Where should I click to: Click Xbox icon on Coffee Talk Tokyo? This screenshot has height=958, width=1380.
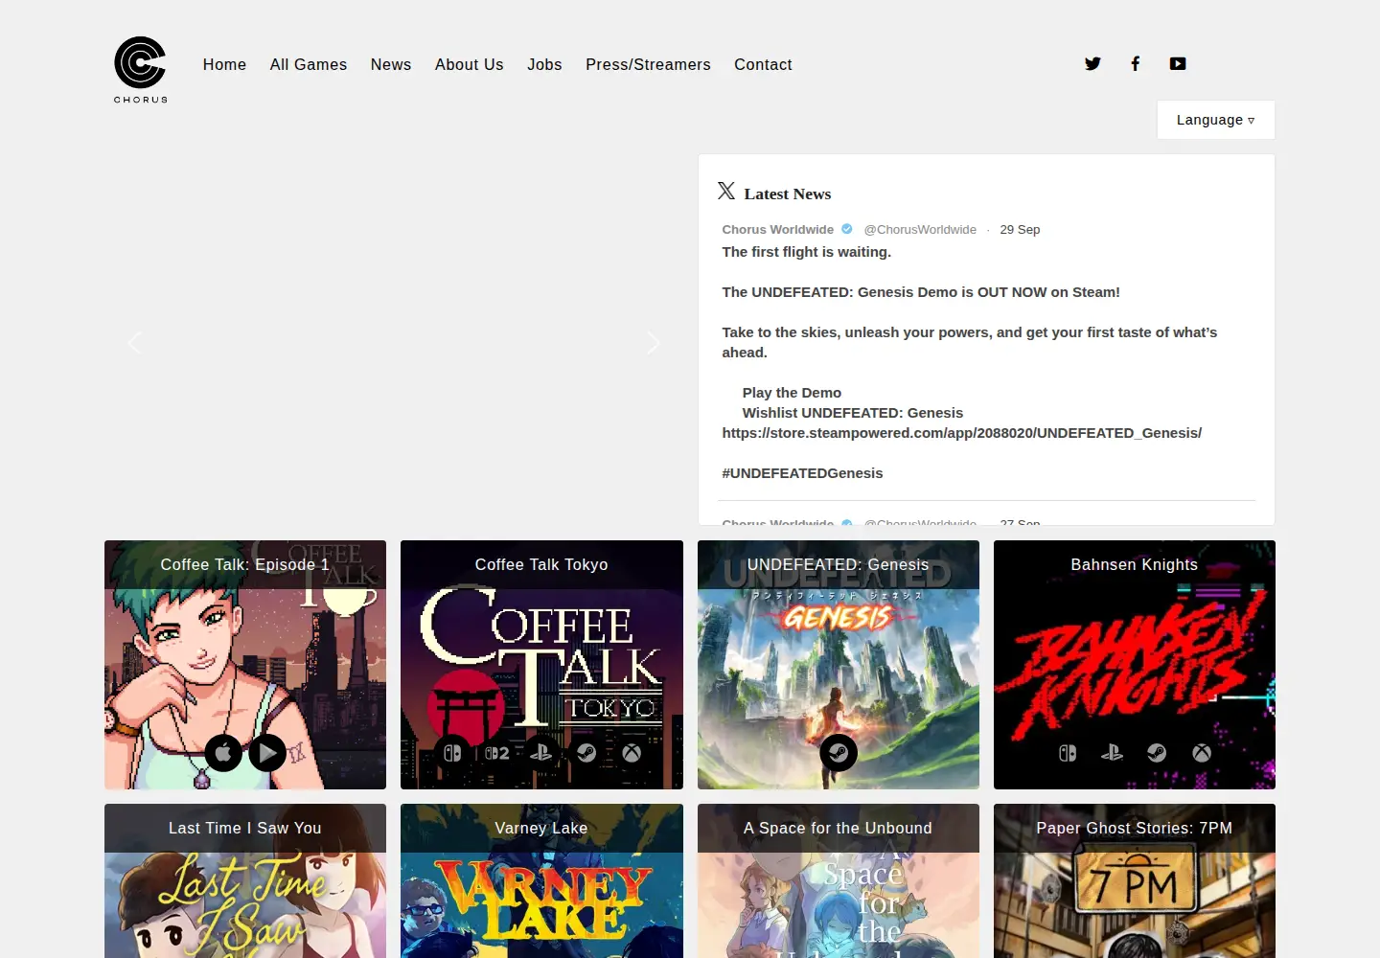point(632,753)
